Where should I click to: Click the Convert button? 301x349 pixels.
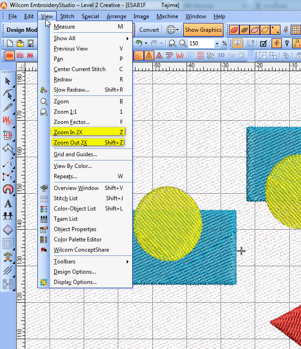point(149,30)
